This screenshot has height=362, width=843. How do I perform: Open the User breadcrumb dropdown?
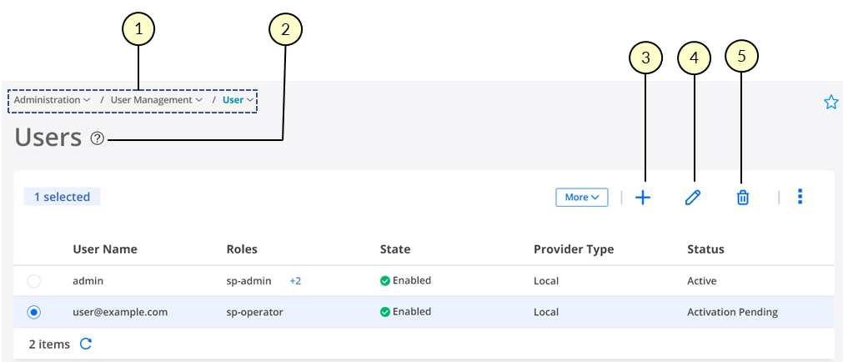tap(238, 100)
